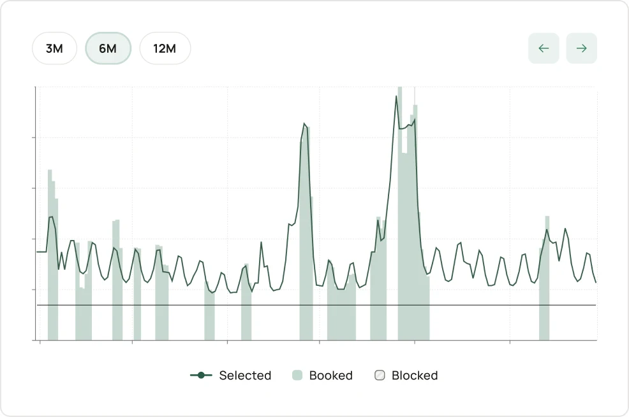Screen dimensions: 629x417
Task: Select the 6M time range
Action: (108, 48)
